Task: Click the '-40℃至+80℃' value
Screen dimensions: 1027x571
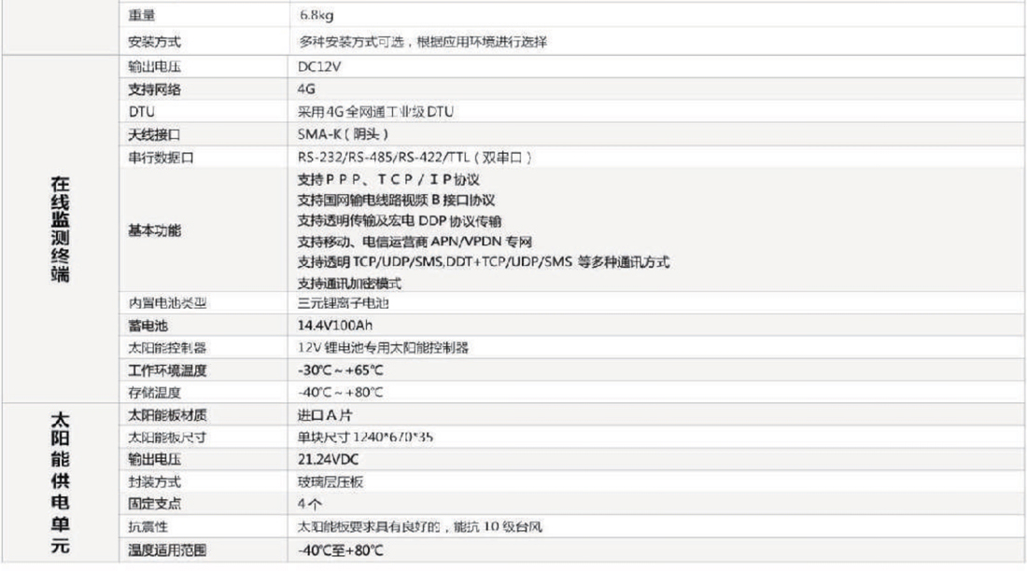Action: [341, 550]
